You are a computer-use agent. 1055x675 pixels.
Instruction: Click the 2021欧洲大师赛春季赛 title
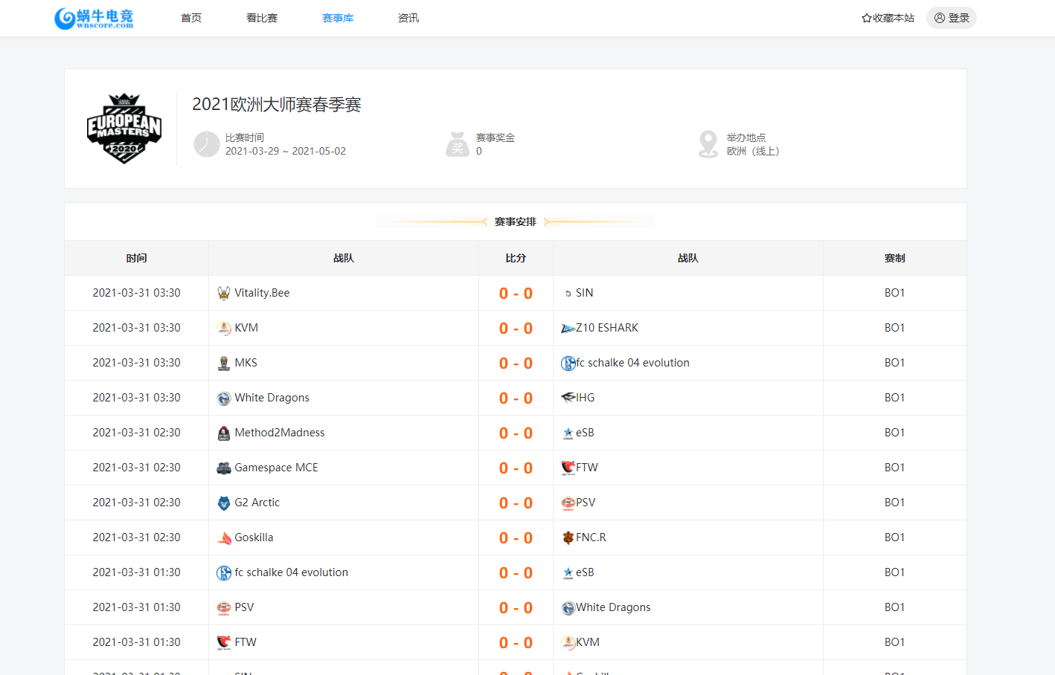pos(277,105)
